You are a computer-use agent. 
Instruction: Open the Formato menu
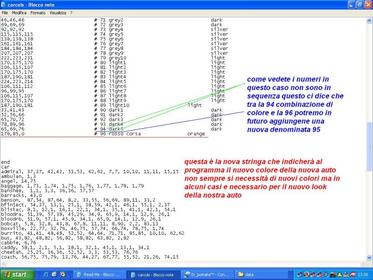tap(38, 13)
